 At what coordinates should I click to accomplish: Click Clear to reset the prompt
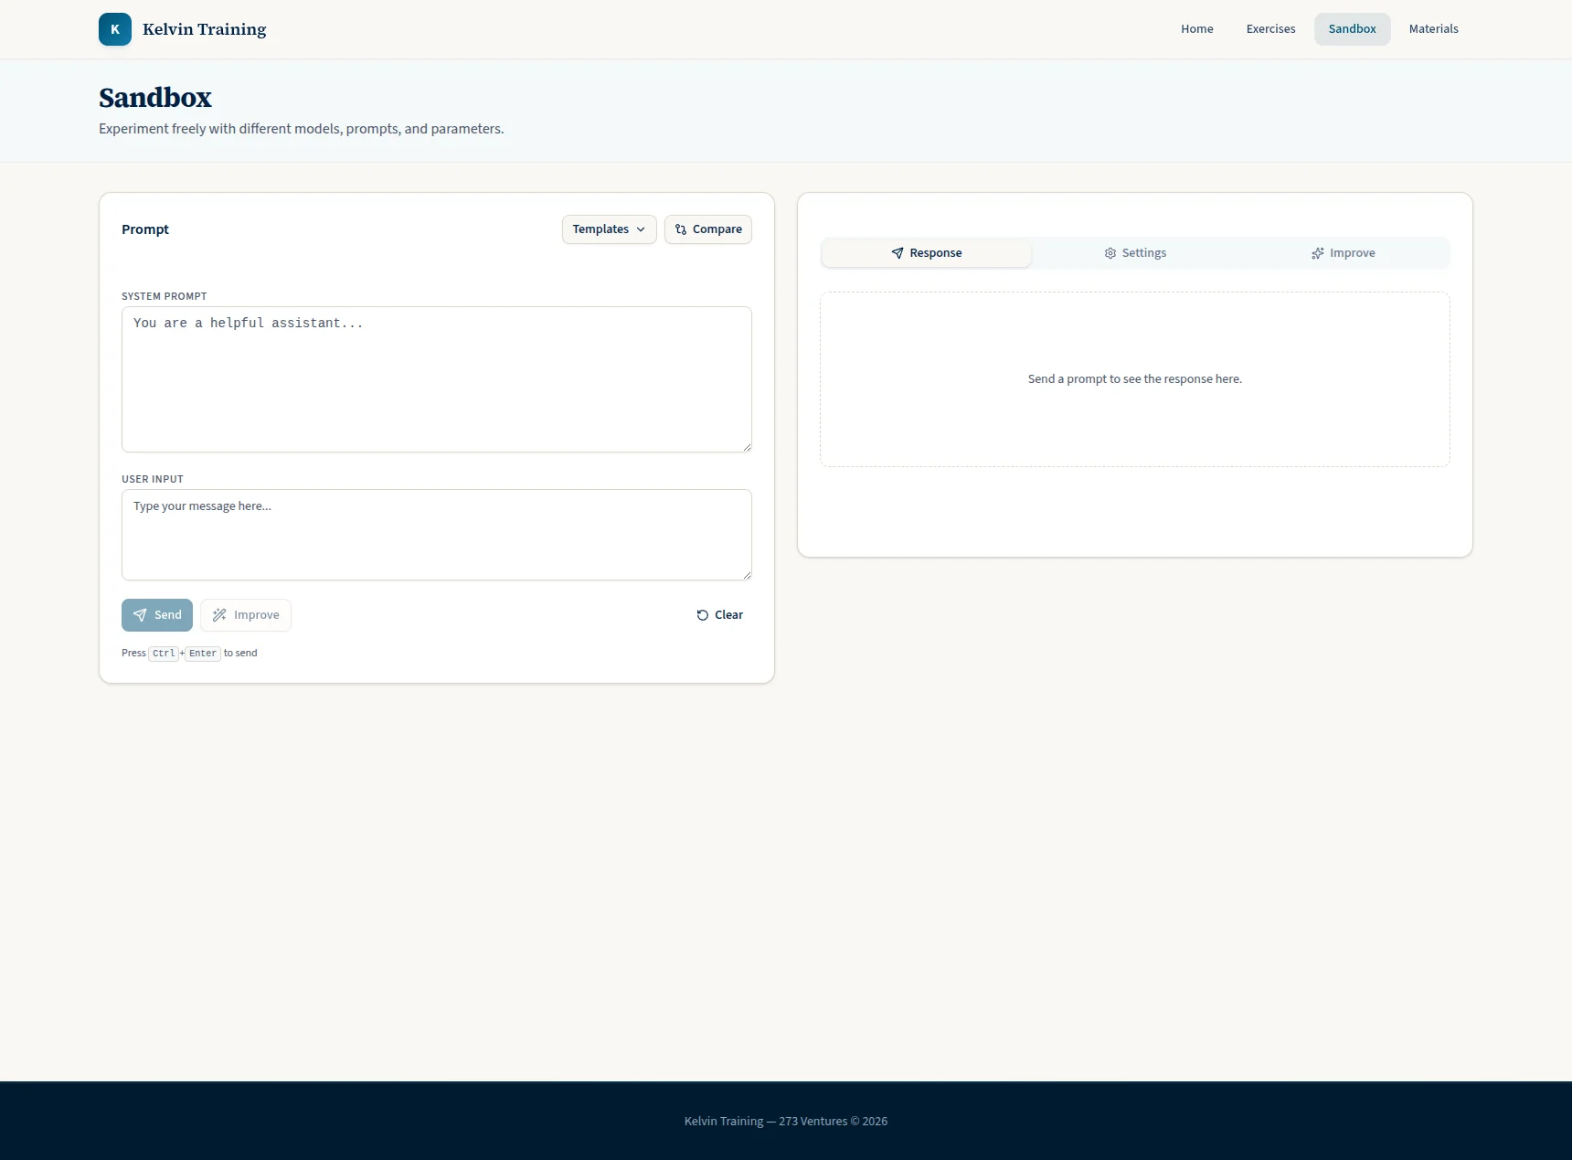(721, 615)
